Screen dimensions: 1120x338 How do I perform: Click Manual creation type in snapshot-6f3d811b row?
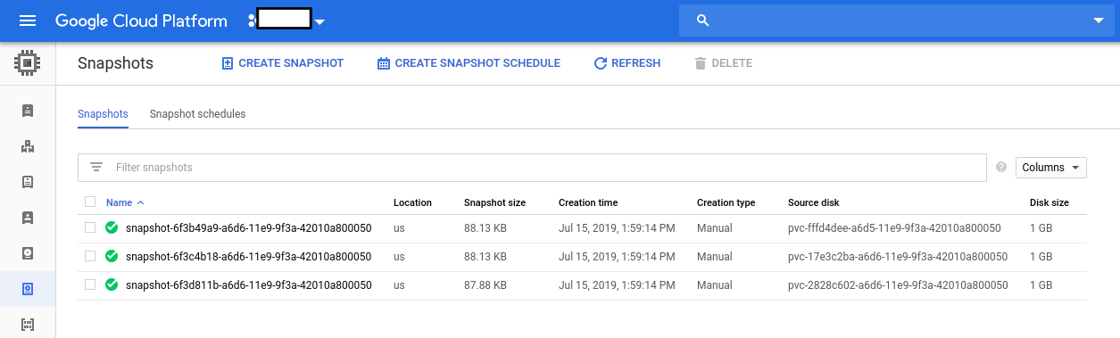tap(715, 284)
